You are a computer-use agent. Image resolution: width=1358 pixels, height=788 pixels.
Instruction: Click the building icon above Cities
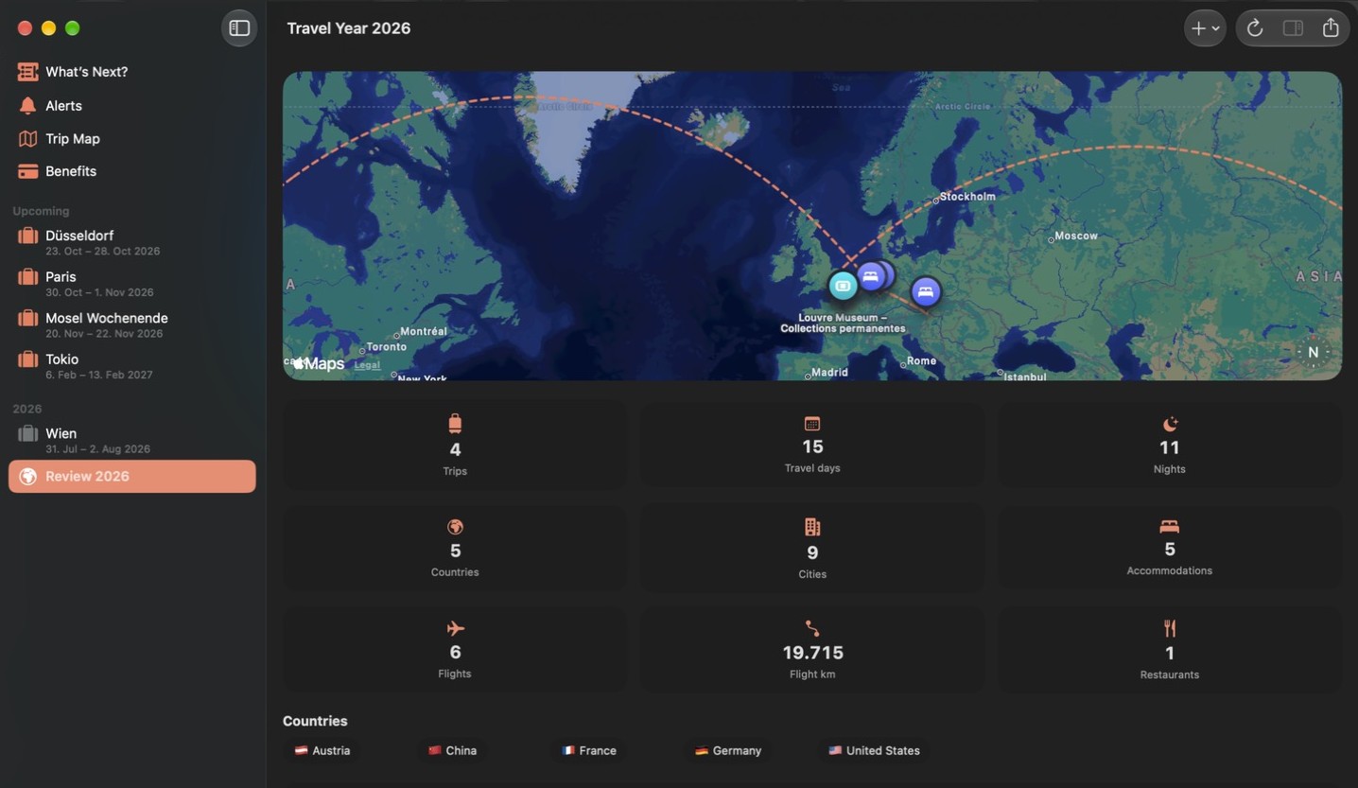(x=812, y=527)
